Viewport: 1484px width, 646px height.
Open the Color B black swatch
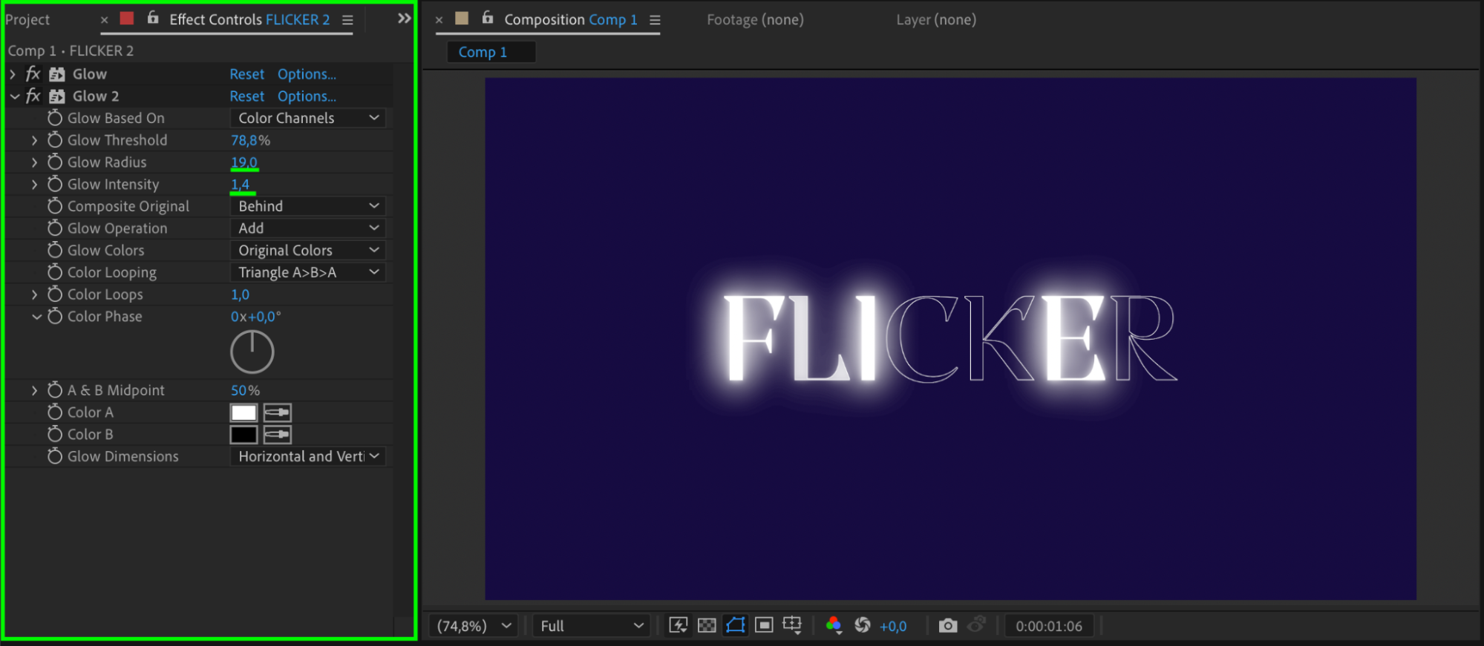tap(243, 435)
